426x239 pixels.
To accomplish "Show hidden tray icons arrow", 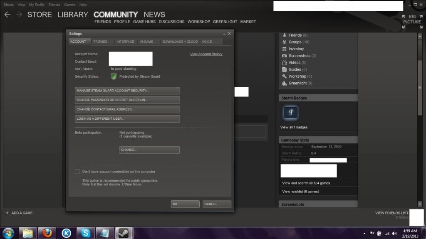I will (364, 234).
